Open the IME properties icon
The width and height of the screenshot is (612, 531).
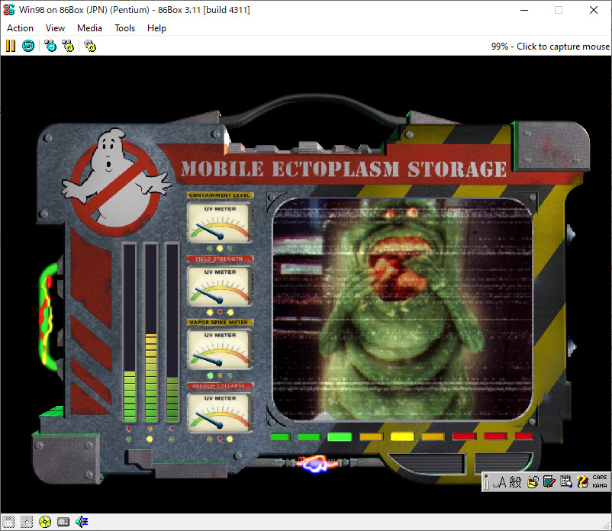click(x=565, y=482)
